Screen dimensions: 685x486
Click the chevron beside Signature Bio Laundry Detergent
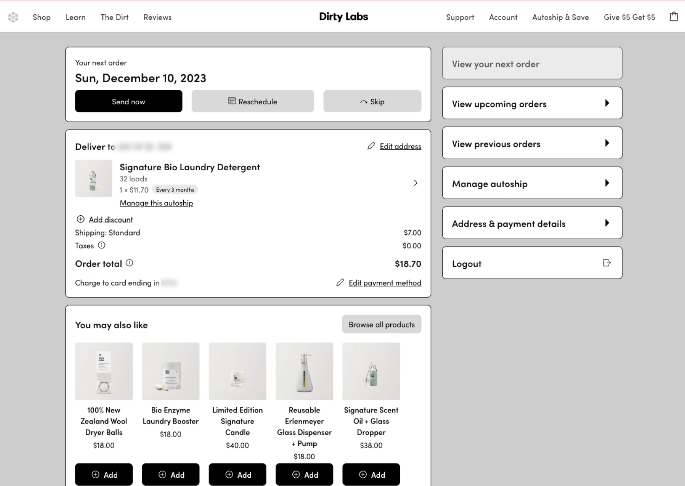(x=416, y=183)
